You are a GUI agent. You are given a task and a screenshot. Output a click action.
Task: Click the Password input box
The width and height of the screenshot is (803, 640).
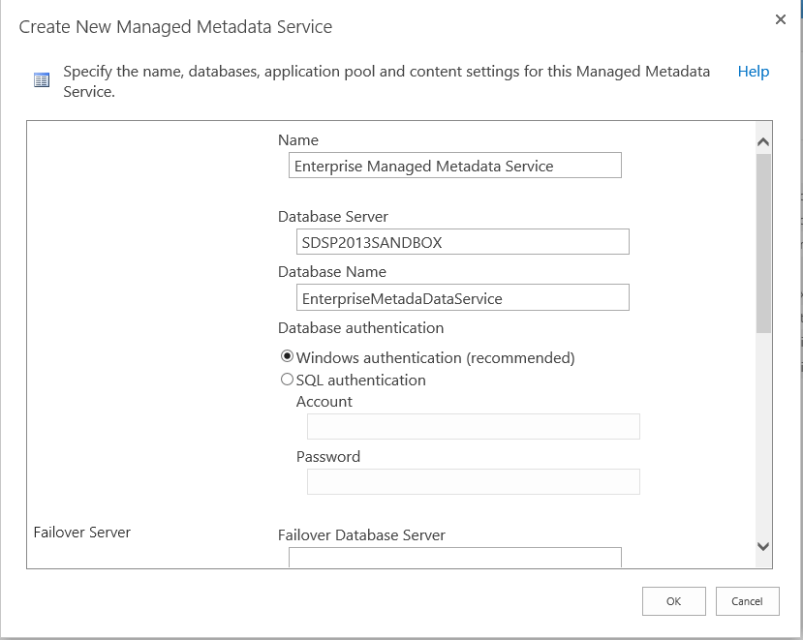click(473, 482)
